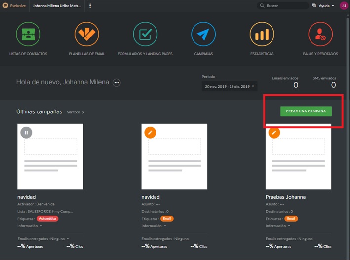Open the JU user avatar menu
Viewport: 350px width, 260px height.
point(344,6)
